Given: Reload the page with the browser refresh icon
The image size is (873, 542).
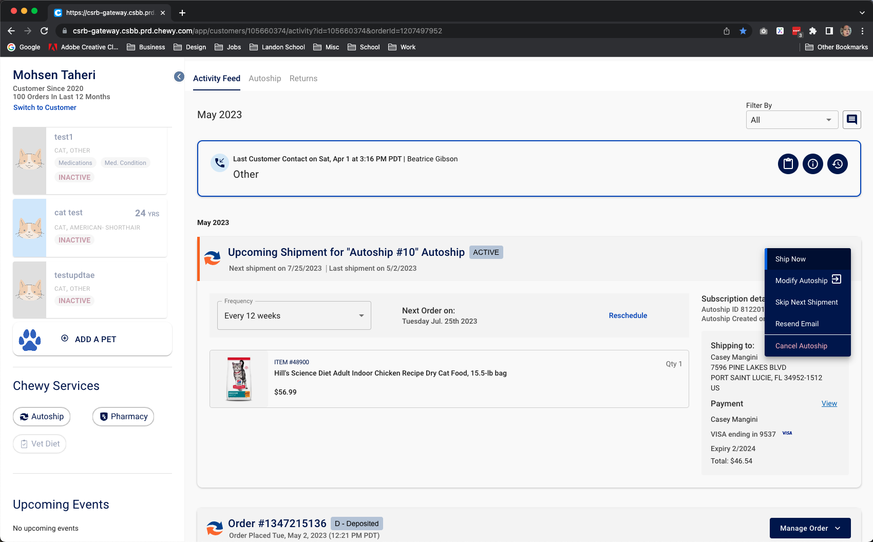Looking at the screenshot, I should 44,31.
